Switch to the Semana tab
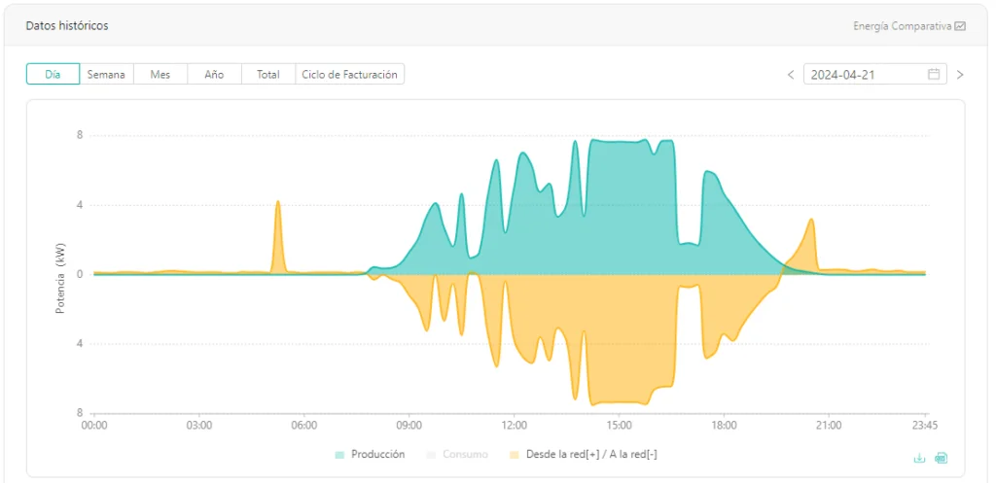 (x=106, y=74)
